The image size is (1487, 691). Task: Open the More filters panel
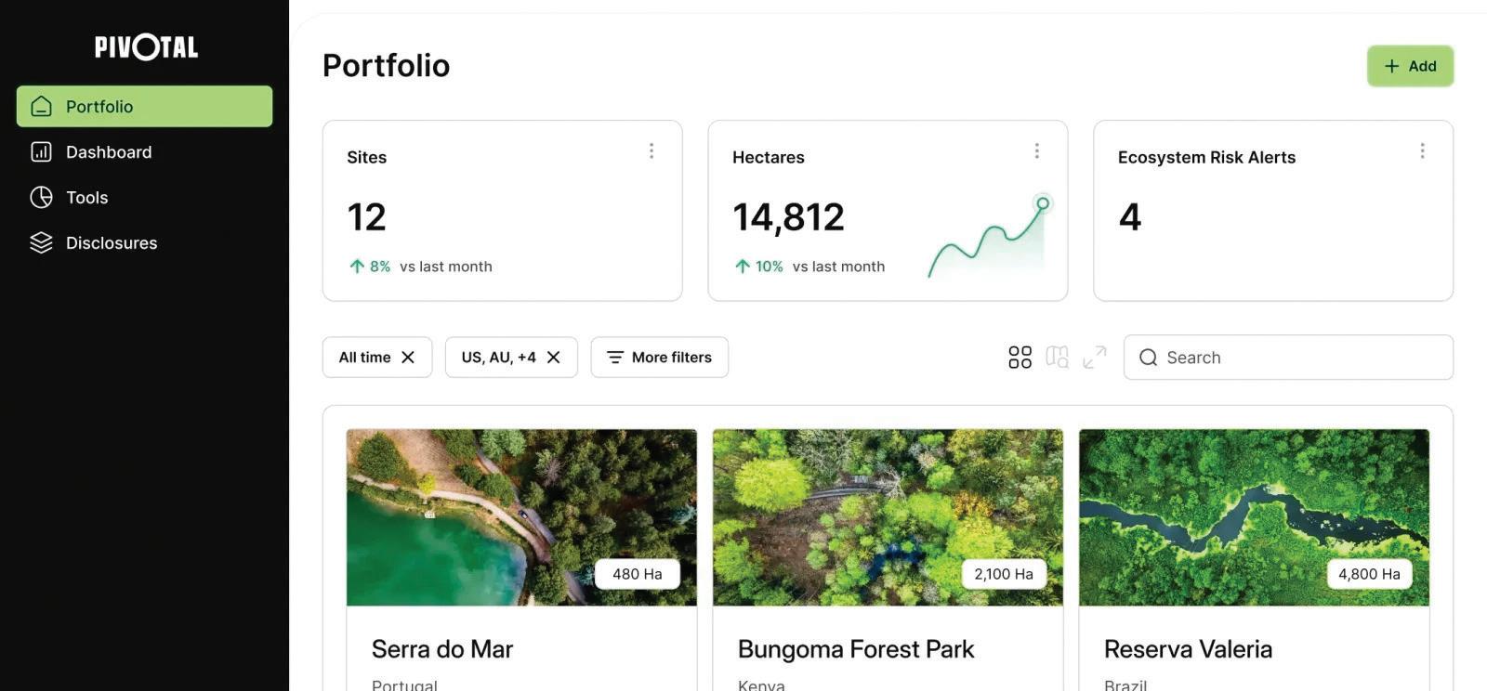[659, 358]
